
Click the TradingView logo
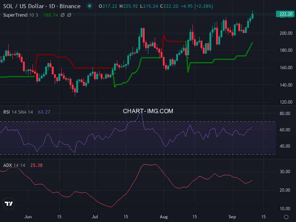(x=9, y=203)
